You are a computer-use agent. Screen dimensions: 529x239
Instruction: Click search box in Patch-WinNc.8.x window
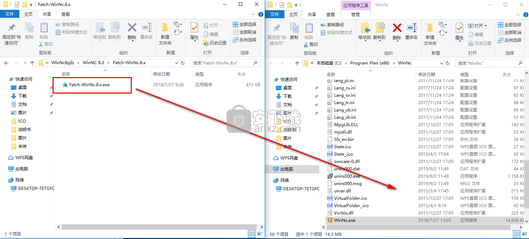coord(225,63)
